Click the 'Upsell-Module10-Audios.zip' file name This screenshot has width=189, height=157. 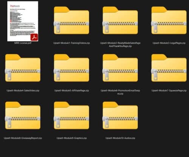pos(120,138)
